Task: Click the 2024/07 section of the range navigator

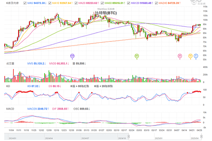Action: pos(99,137)
